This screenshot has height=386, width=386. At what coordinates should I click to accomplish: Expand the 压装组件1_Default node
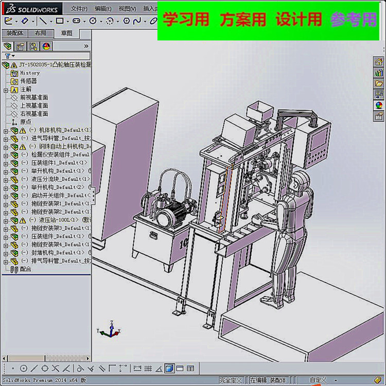(6, 164)
